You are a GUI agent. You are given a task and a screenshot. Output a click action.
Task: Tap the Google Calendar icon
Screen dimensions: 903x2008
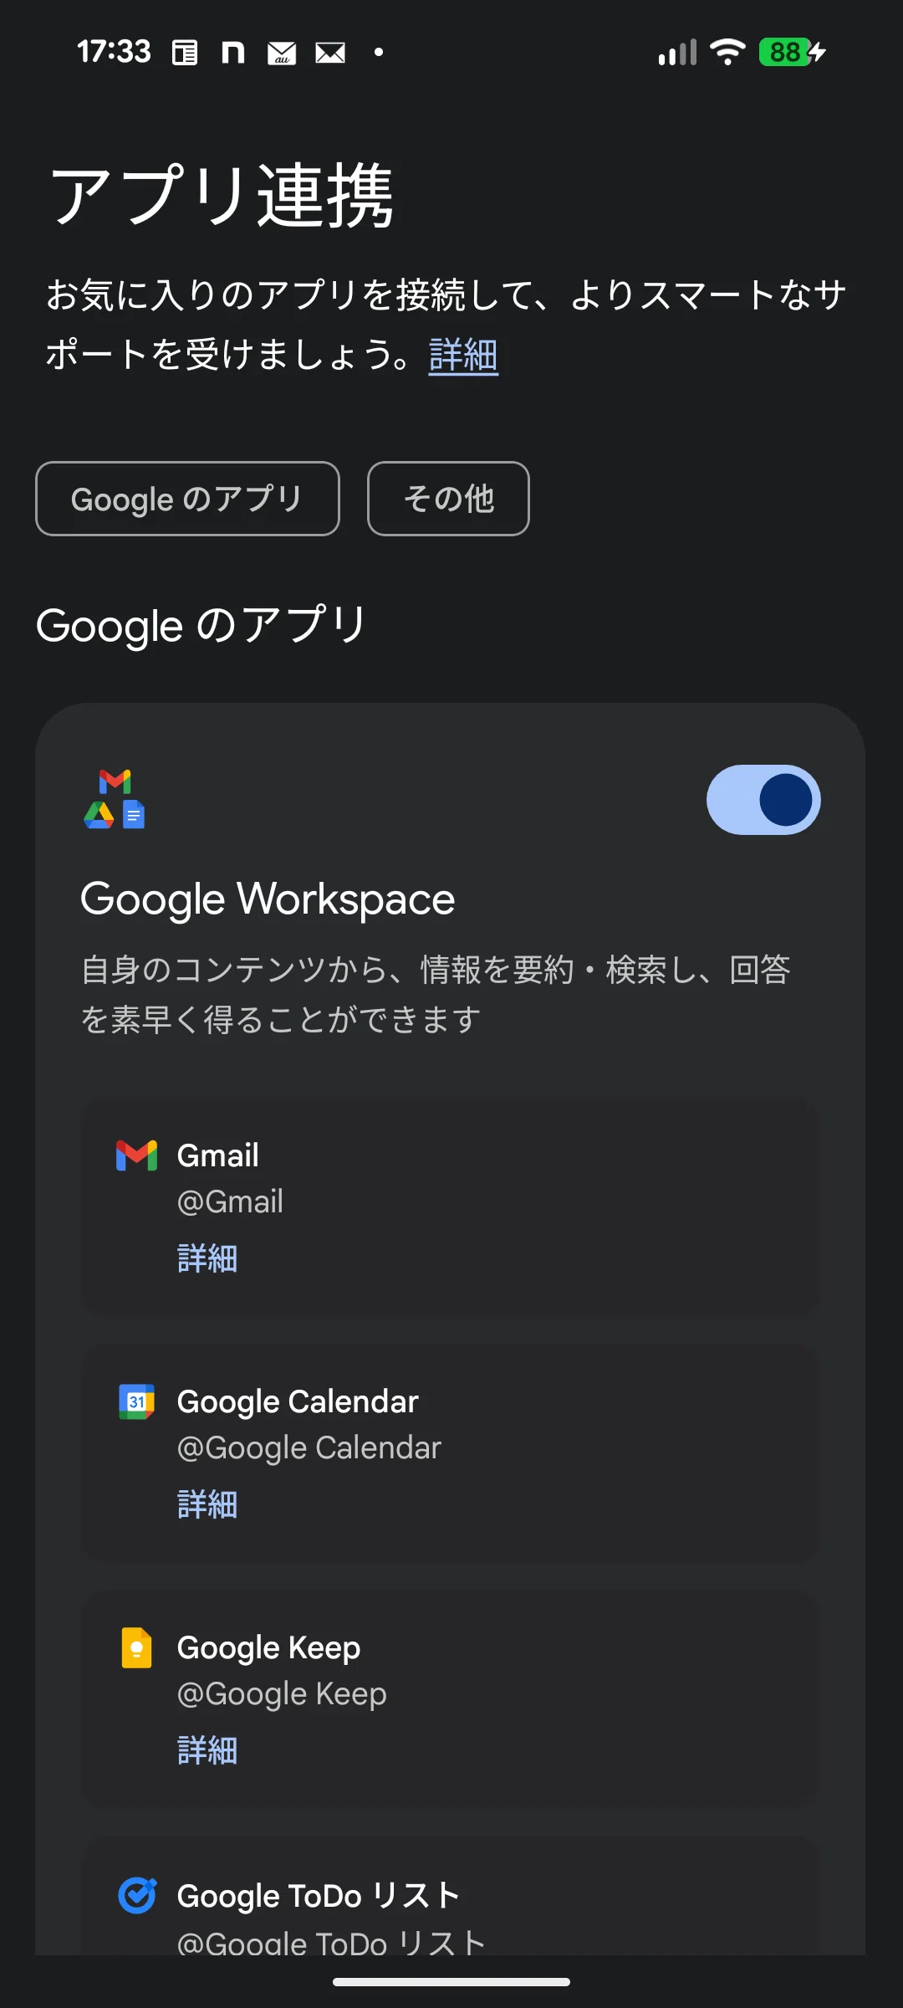click(137, 1401)
